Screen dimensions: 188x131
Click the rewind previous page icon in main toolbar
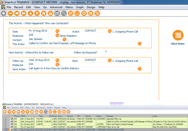point(17,13)
